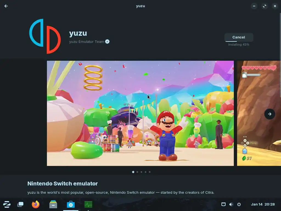The width and height of the screenshot is (281, 211).
Task: Open the Mario screenshot
Action: (140, 113)
